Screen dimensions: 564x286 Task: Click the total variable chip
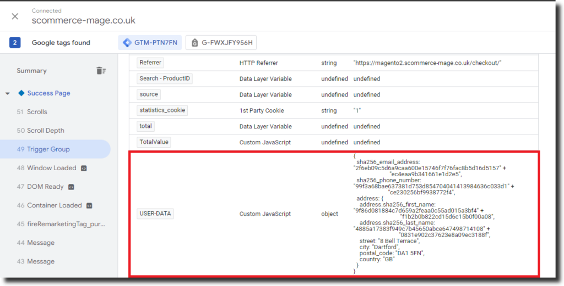[145, 126]
